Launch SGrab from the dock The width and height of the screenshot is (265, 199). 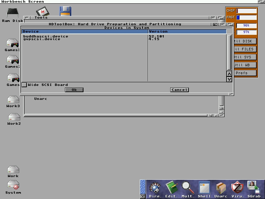(x=254, y=189)
